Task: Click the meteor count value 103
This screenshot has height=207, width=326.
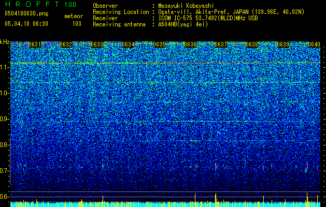Action: 77,24
